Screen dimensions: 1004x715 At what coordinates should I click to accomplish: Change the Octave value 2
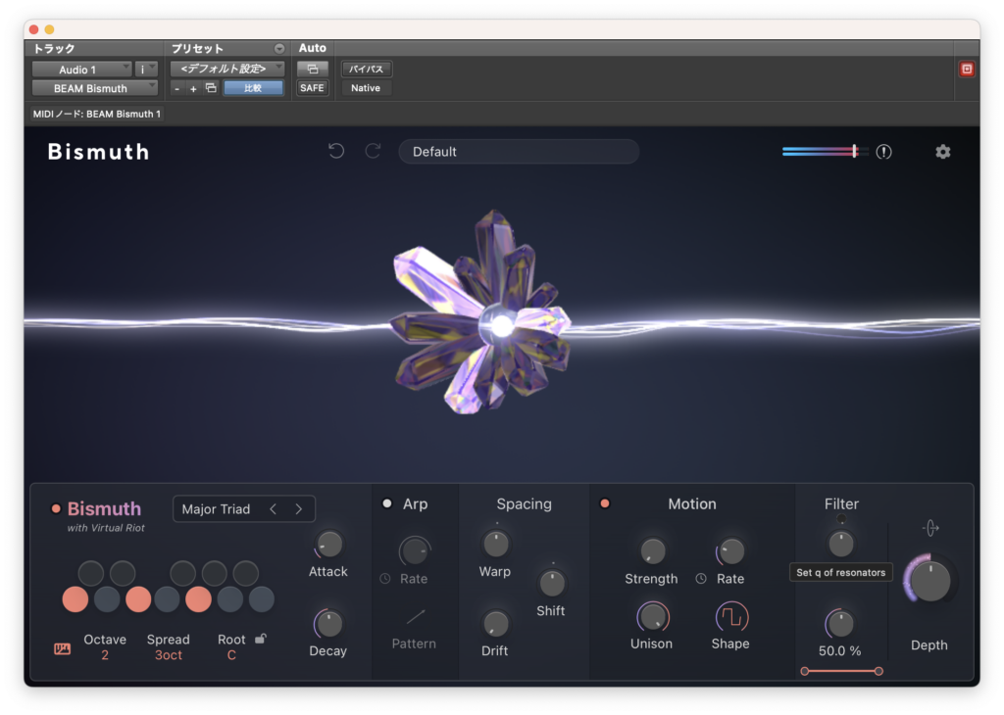pyautogui.click(x=104, y=655)
